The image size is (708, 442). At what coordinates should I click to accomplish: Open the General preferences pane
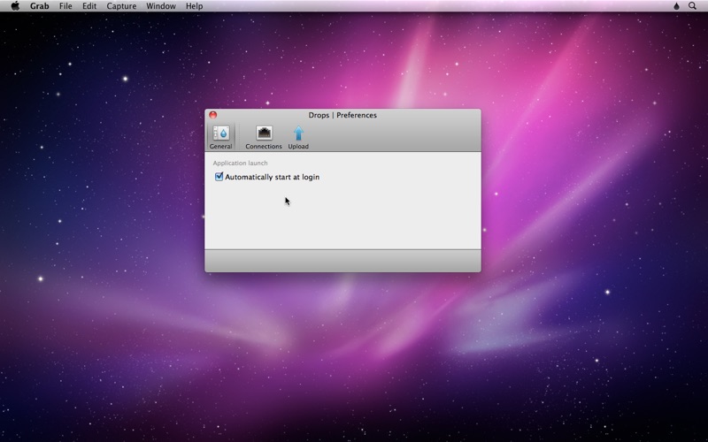(x=220, y=134)
